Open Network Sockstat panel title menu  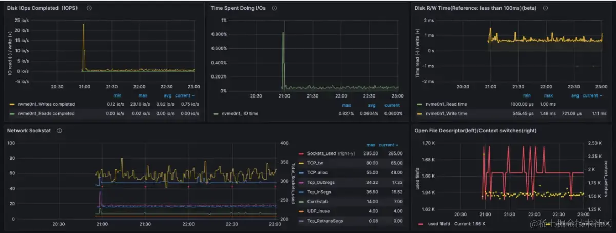coord(30,131)
